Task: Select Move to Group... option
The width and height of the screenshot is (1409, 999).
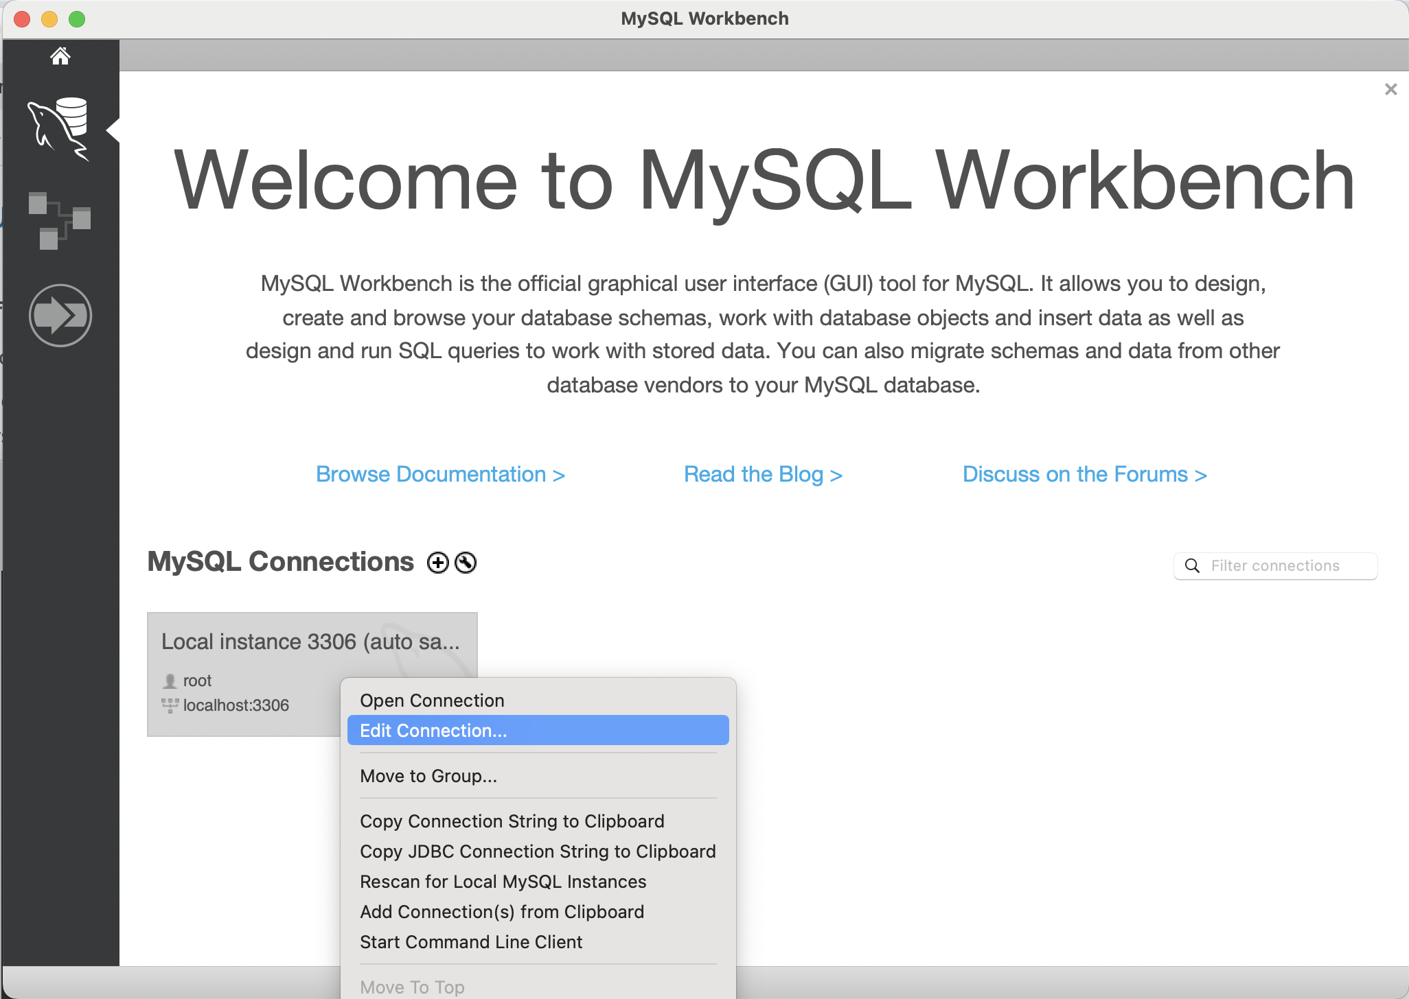Action: pyautogui.click(x=428, y=776)
